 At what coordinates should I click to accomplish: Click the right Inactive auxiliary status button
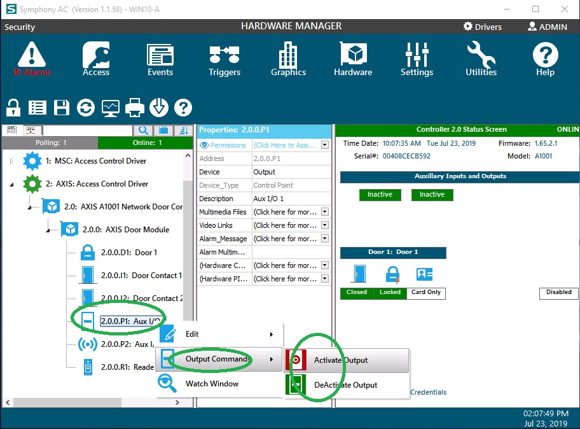(432, 195)
